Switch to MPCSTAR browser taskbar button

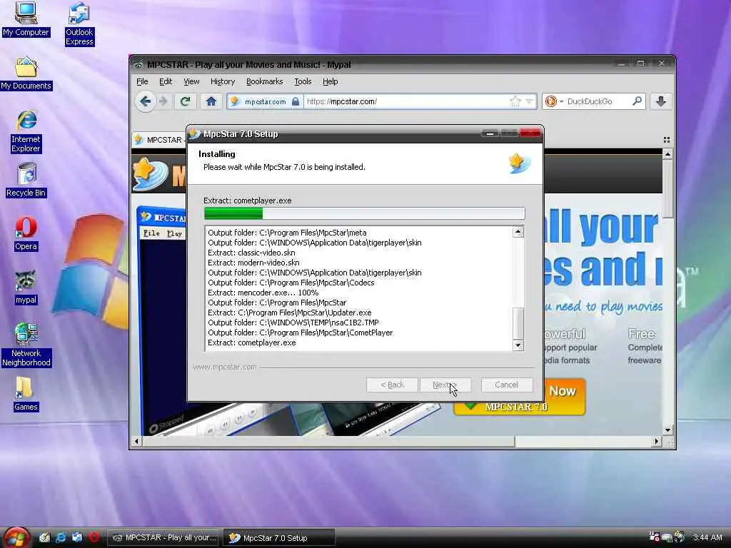pos(165,538)
